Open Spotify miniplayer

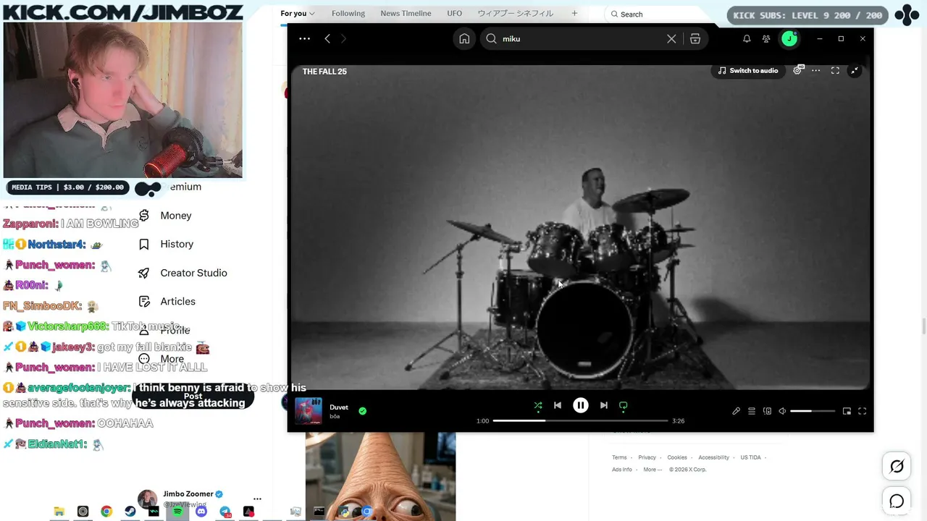[847, 411]
